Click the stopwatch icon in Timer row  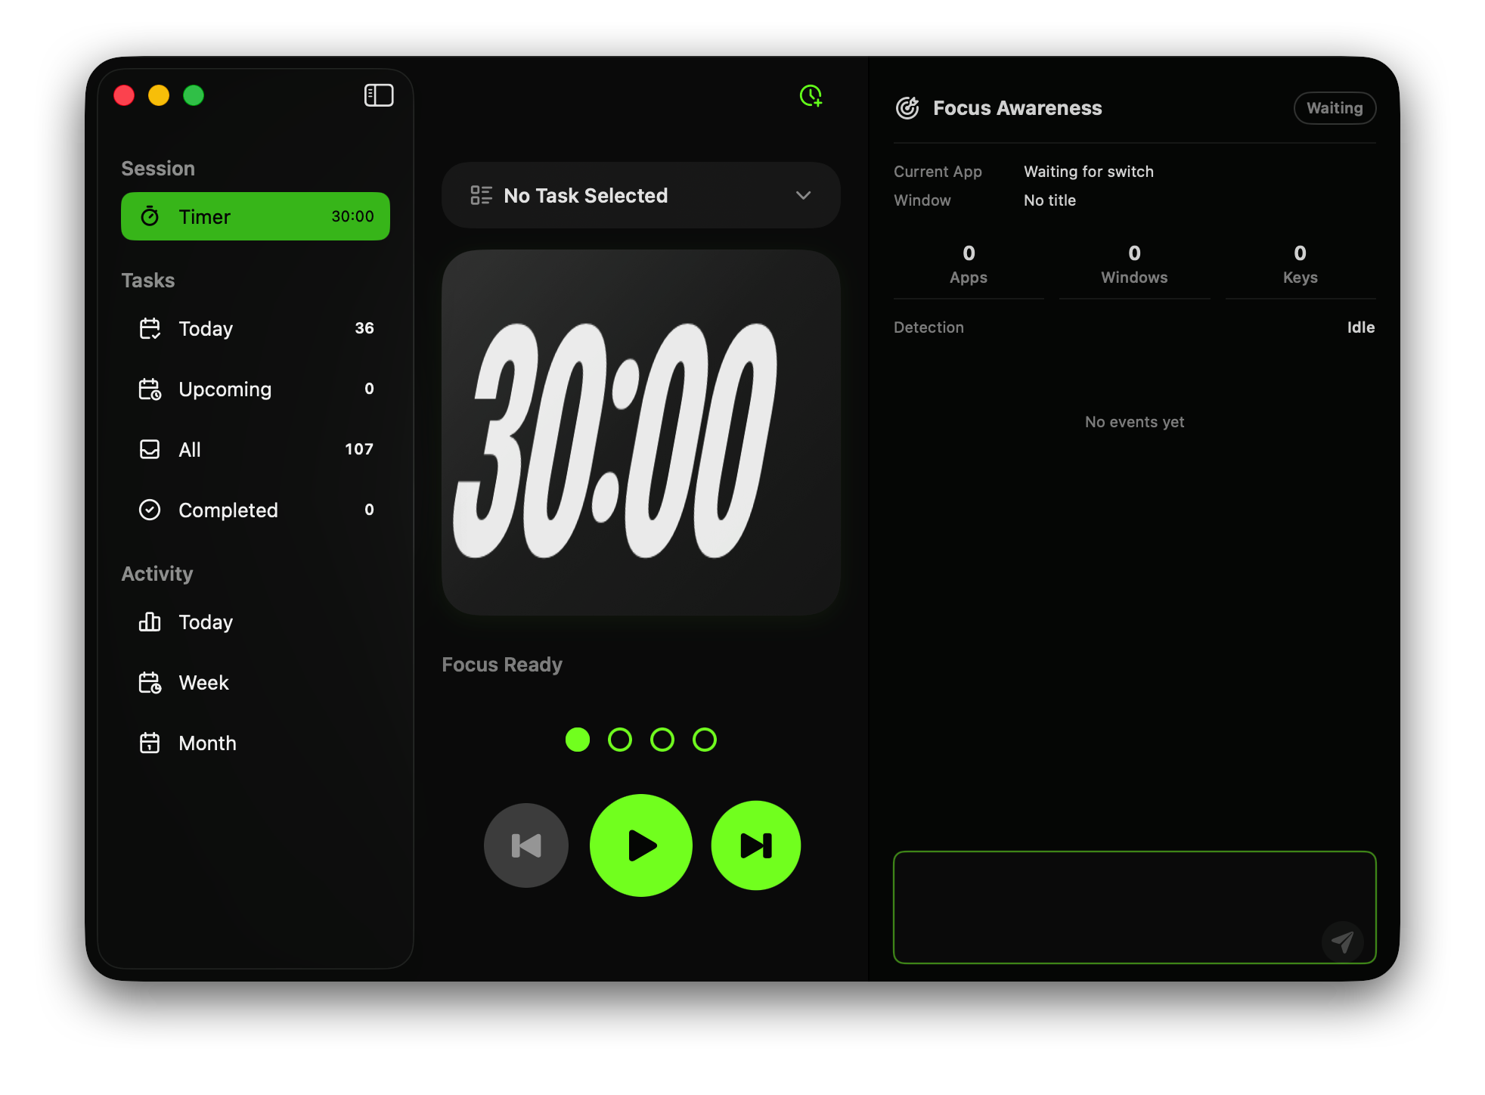tap(150, 216)
